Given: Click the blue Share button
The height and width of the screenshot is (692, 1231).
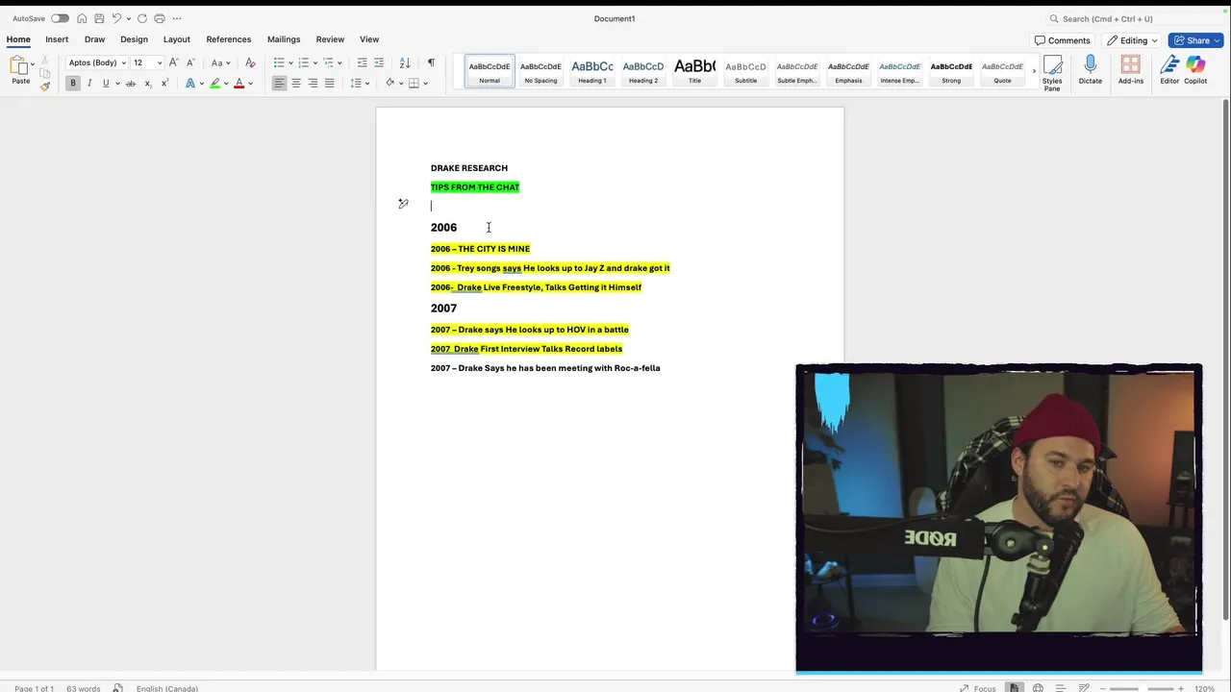Looking at the screenshot, I should point(1195,40).
